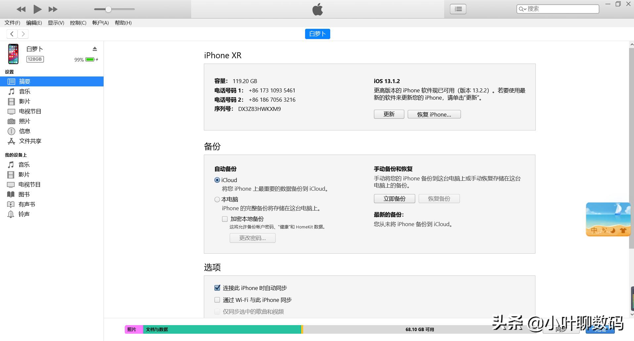Open 有声书 in my device list
The height and width of the screenshot is (341, 634).
tap(26, 204)
